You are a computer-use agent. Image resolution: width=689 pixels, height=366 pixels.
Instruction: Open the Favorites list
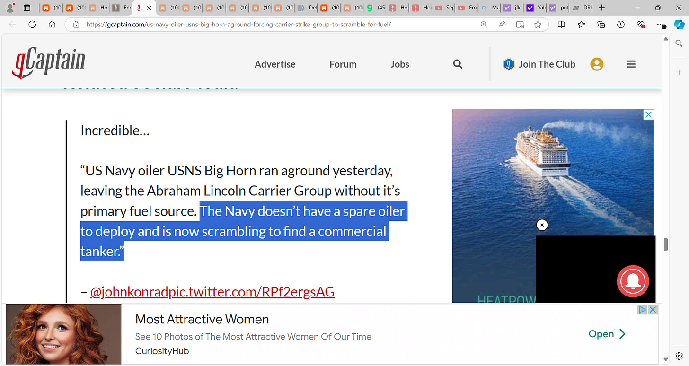(581, 25)
